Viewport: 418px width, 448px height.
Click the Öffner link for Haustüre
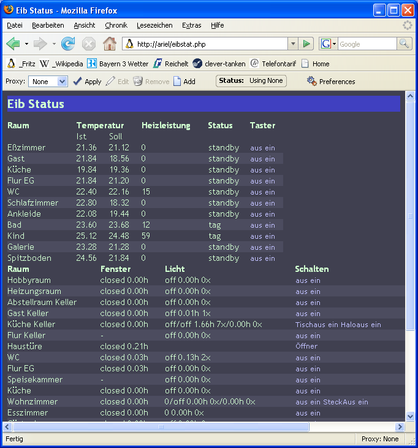pos(306,346)
